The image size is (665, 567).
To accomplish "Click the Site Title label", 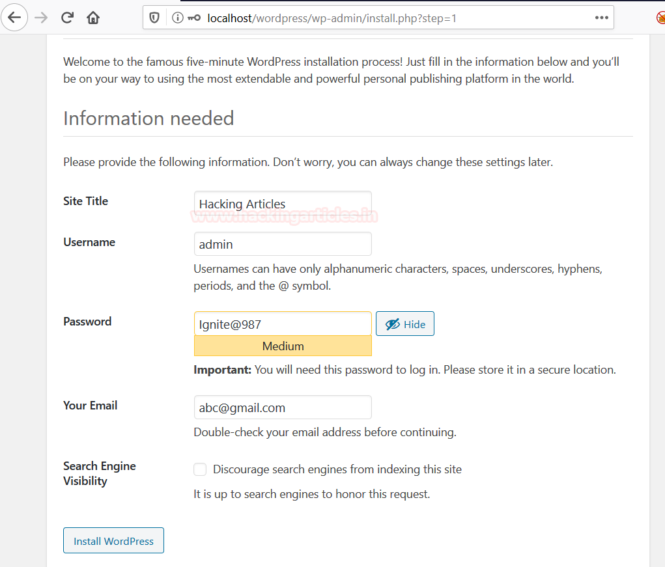I will click(86, 201).
